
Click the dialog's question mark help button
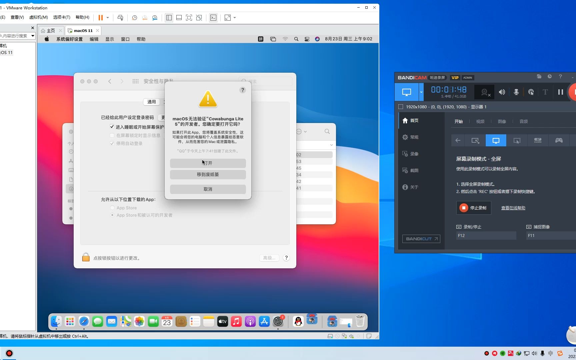[243, 90]
